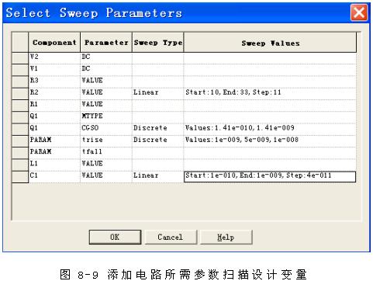Click the tfall parameter cell

(106, 152)
